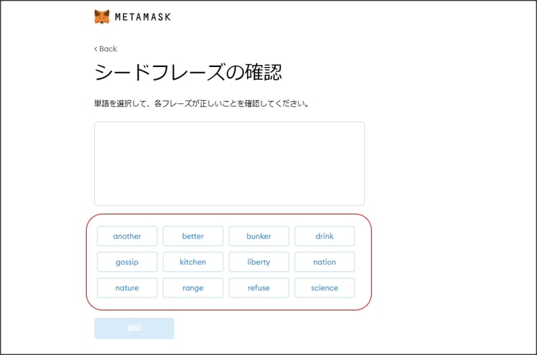Click the empty seed phrase box
Screen dimensions: 537x355
coord(229,163)
